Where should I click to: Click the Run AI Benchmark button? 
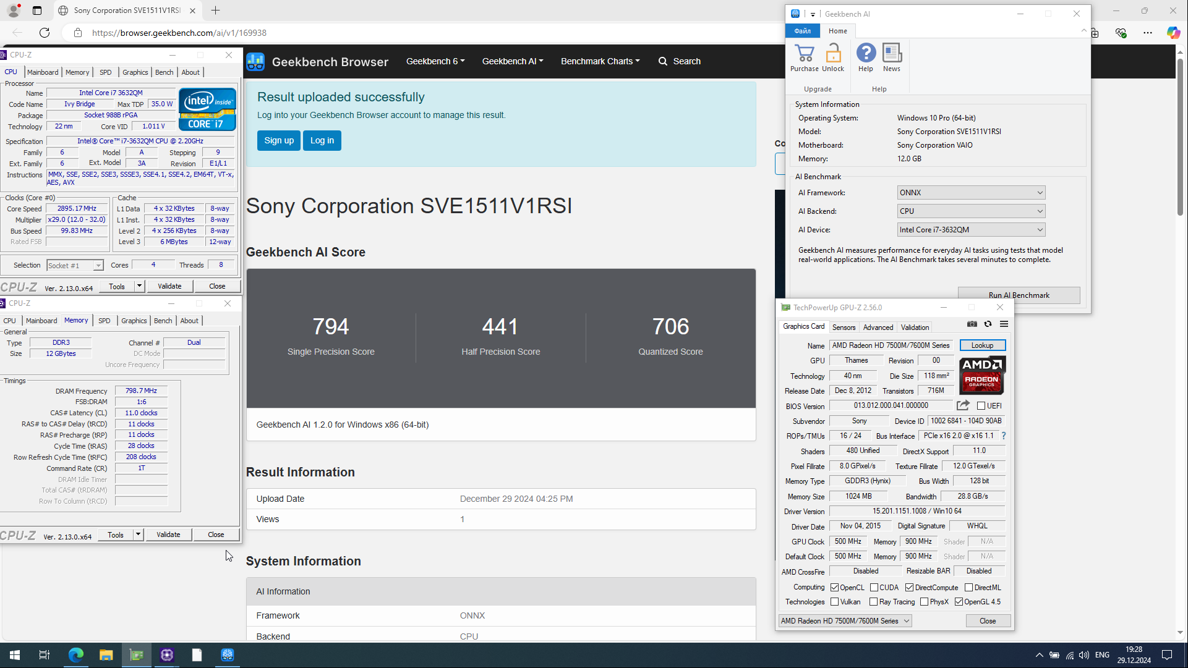coord(1019,295)
